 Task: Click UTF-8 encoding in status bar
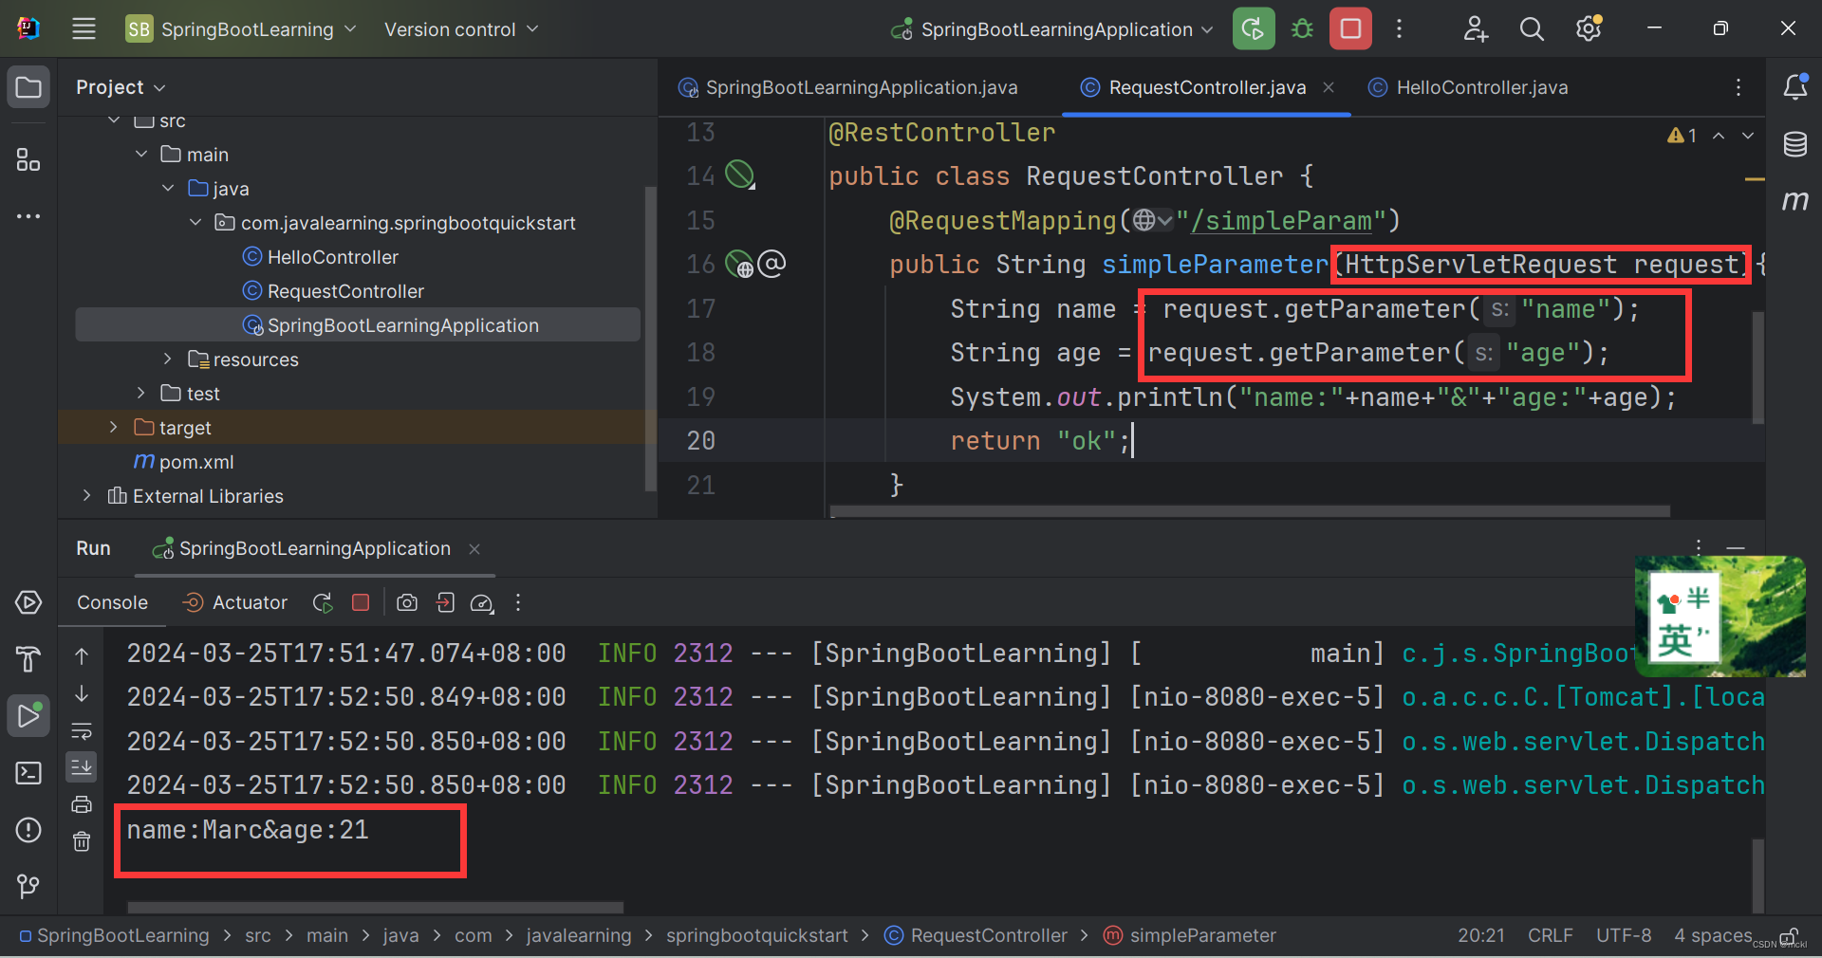pyautogui.click(x=1624, y=935)
